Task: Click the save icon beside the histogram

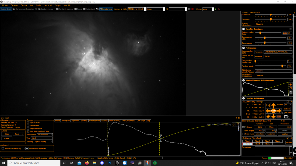Action: (x=291, y=92)
